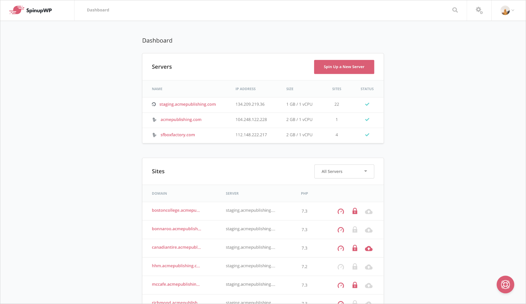The width and height of the screenshot is (526, 304).
Task: Click the SERVER column header in Sites
Action: [x=232, y=193]
